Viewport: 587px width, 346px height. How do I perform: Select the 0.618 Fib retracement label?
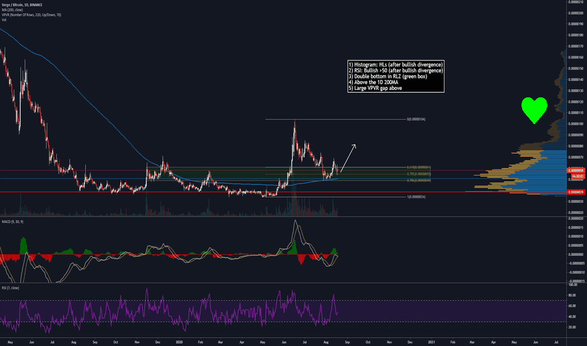419,167
